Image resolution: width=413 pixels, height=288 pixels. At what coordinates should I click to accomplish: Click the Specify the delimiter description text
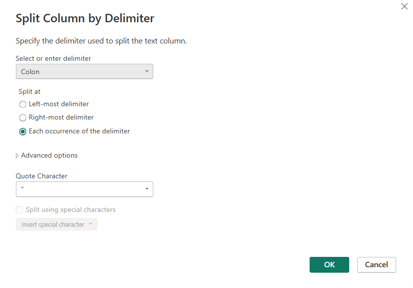point(101,41)
